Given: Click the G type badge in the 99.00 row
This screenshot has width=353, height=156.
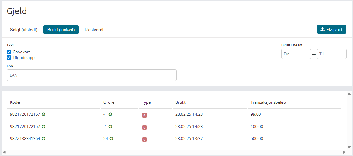Looking at the screenshot, I should pos(145,115).
